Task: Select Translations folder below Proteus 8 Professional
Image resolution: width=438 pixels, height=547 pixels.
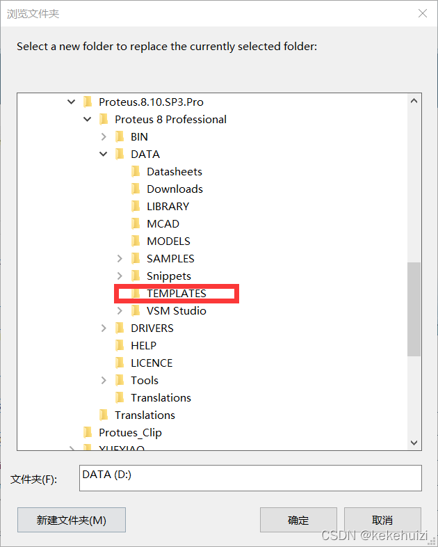Action: [145, 415]
